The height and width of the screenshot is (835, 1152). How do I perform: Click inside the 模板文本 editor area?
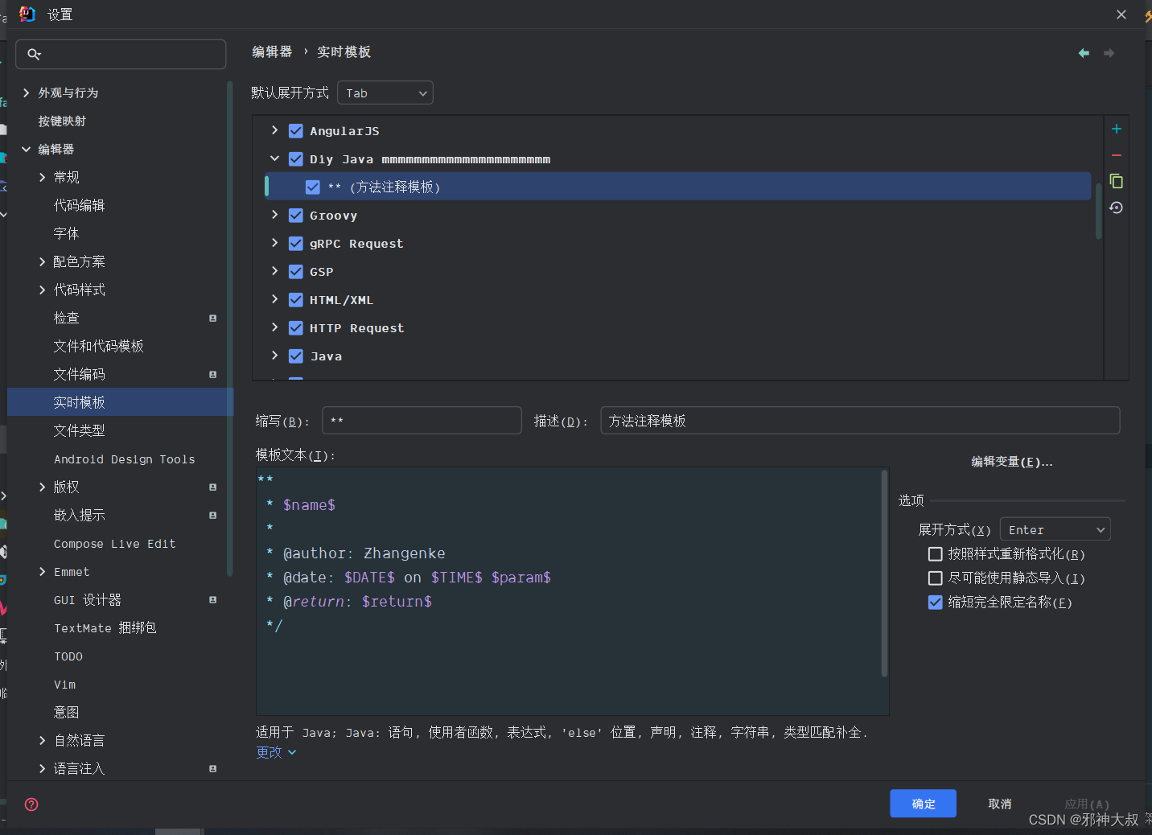(x=572, y=591)
